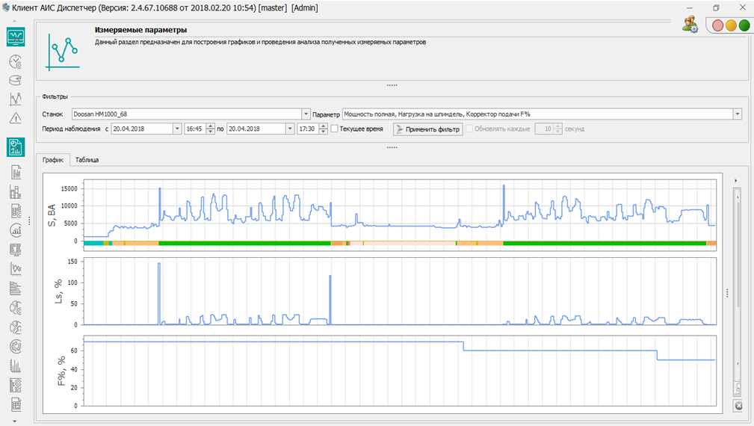754x426 pixels.
Task: Open the warning triangle alerts section
Action: pos(16,118)
